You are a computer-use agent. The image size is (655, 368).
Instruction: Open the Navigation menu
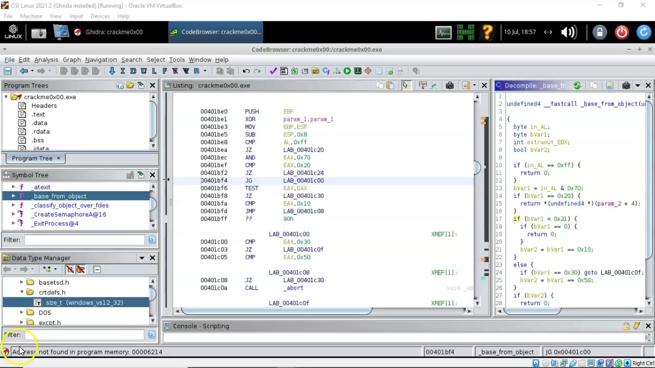101,60
